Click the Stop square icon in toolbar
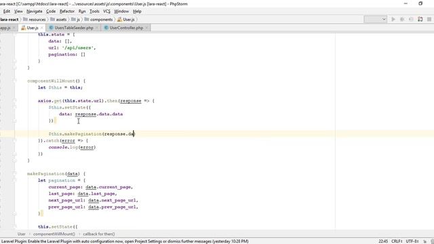This screenshot has width=434, height=244. pyautogui.click(x=429, y=19)
